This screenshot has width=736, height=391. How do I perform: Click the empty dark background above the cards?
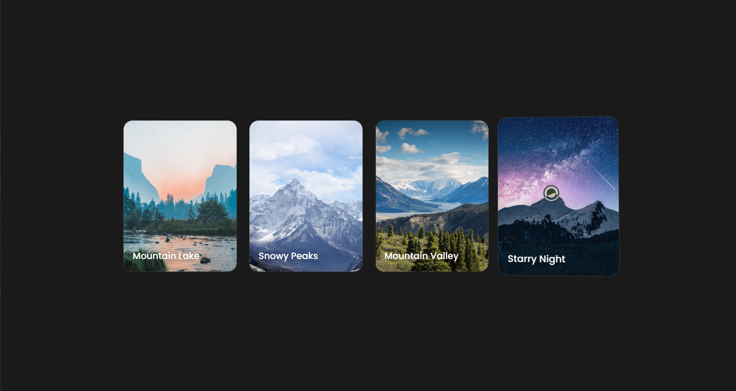click(x=368, y=57)
